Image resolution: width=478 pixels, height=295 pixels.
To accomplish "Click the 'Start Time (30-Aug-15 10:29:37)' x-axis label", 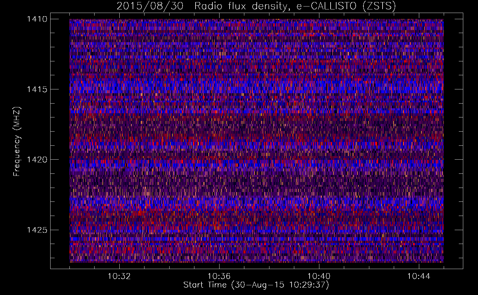I will (256, 285).
